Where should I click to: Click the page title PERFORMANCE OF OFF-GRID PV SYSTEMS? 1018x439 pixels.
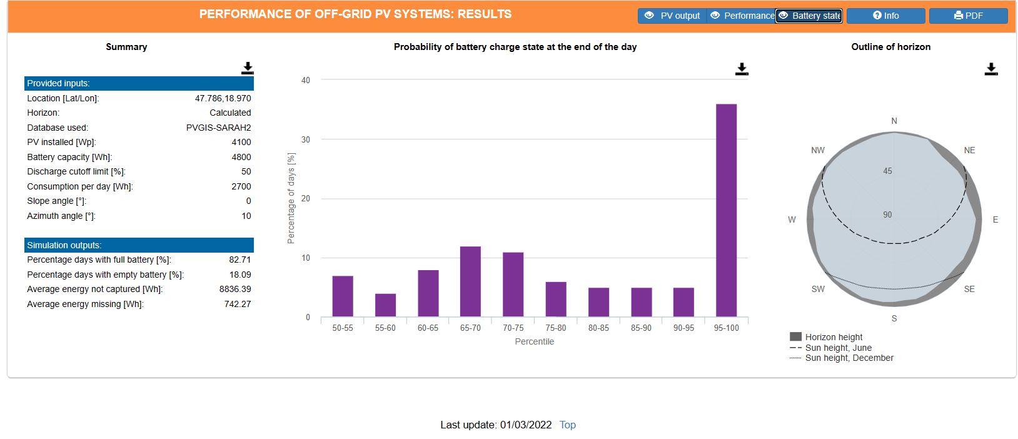[355, 14]
